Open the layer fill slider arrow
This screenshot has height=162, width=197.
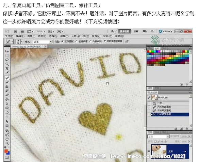[190, 142]
